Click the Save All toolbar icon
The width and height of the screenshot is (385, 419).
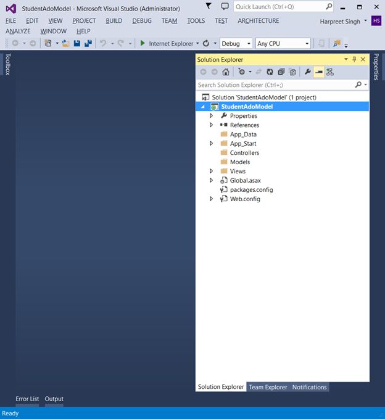88,43
